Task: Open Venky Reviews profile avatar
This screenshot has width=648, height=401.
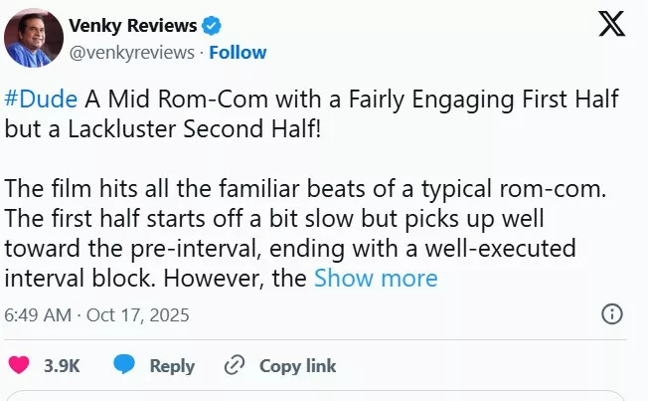Action: pyautogui.click(x=30, y=39)
